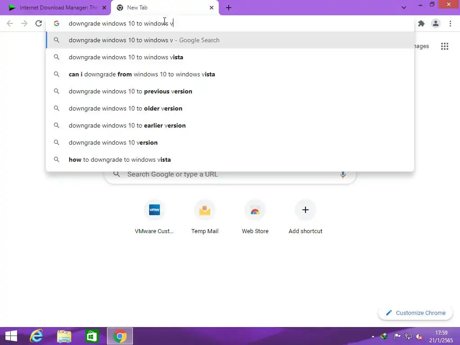Open the Web Store shortcut
The height and width of the screenshot is (345, 460).
click(x=255, y=217)
